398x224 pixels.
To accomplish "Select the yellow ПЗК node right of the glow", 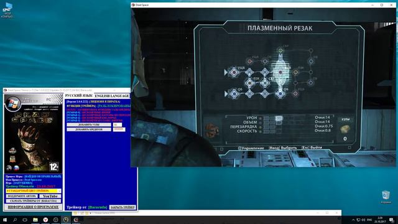I will tap(295, 72).
